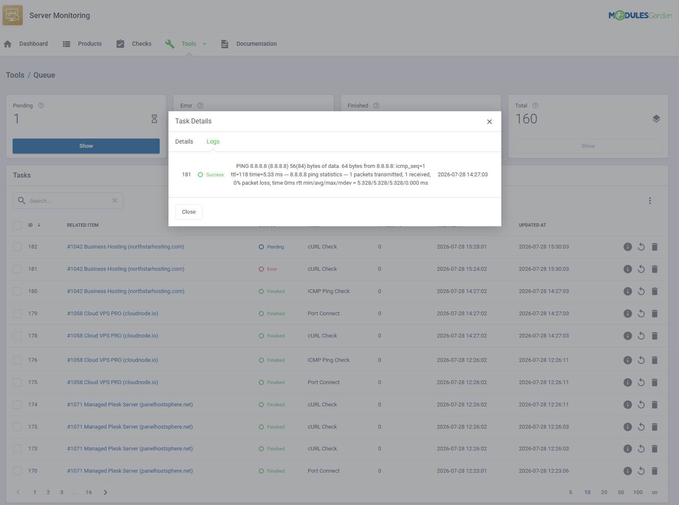Clear the search field with the X icon
The height and width of the screenshot is (505, 679).
click(115, 201)
